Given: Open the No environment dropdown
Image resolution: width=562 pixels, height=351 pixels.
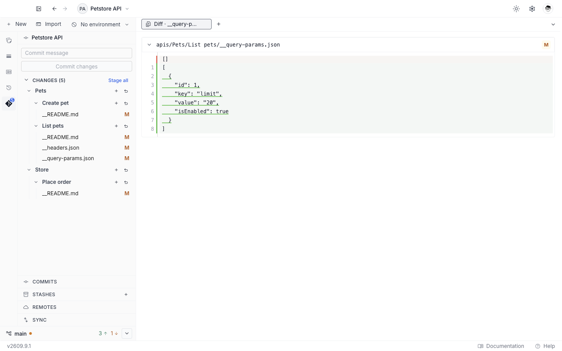Looking at the screenshot, I should pyautogui.click(x=100, y=25).
